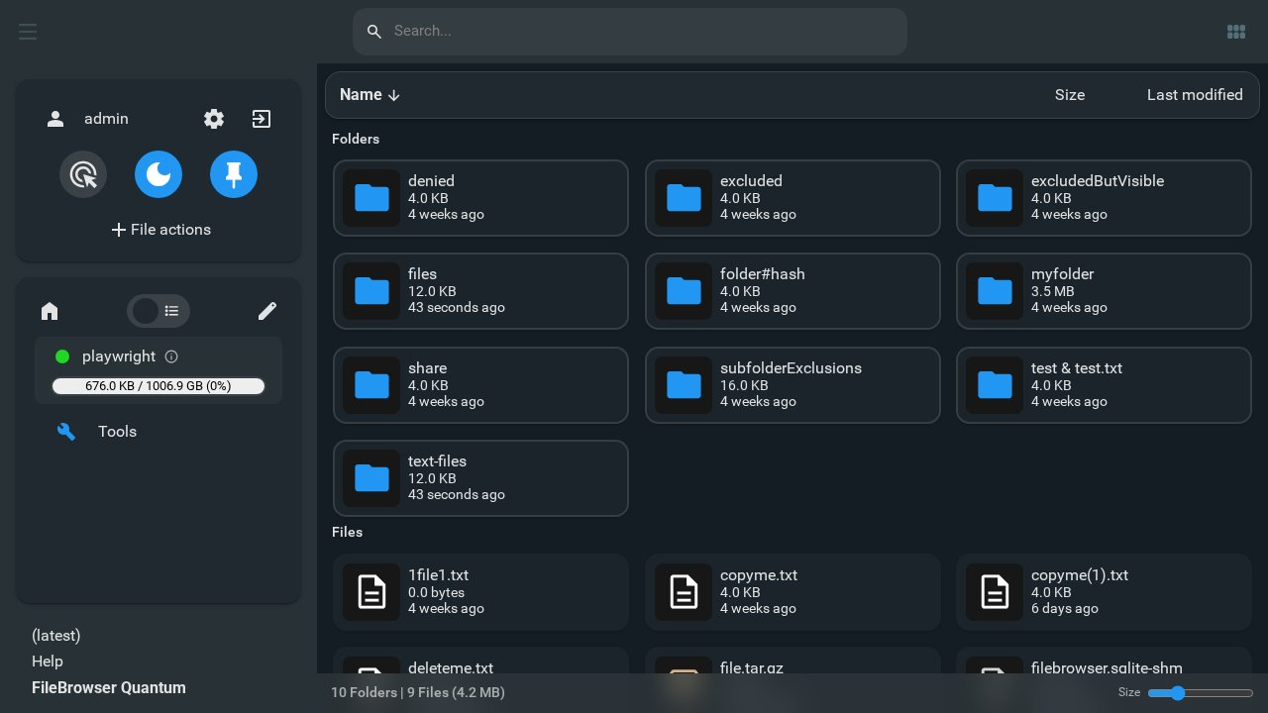Open Tools with the wrench icon
Image resolution: width=1268 pixels, height=713 pixels.
[66, 432]
